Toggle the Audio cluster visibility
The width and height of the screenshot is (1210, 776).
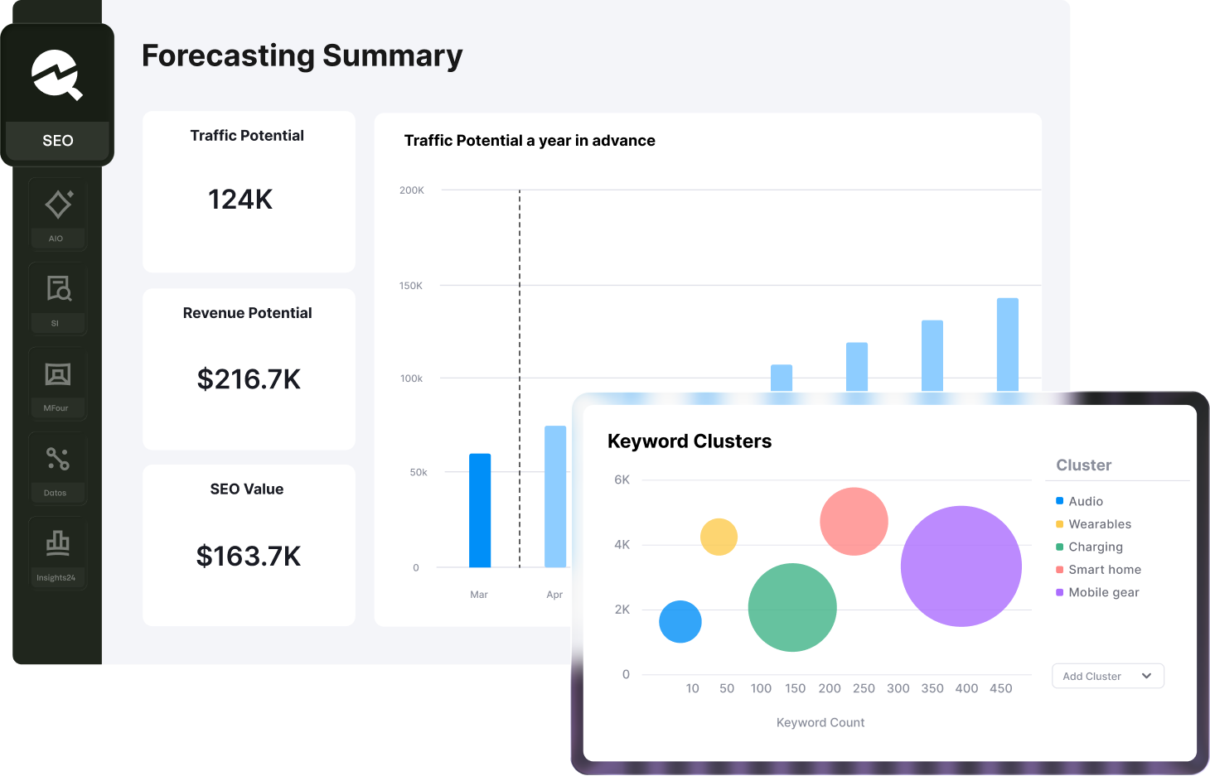pos(1086,501)
